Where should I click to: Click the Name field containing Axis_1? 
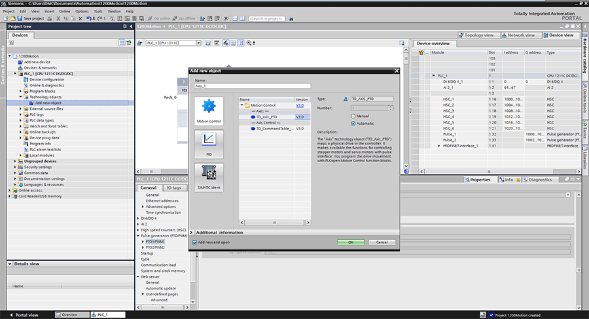(x=253, y=86)
